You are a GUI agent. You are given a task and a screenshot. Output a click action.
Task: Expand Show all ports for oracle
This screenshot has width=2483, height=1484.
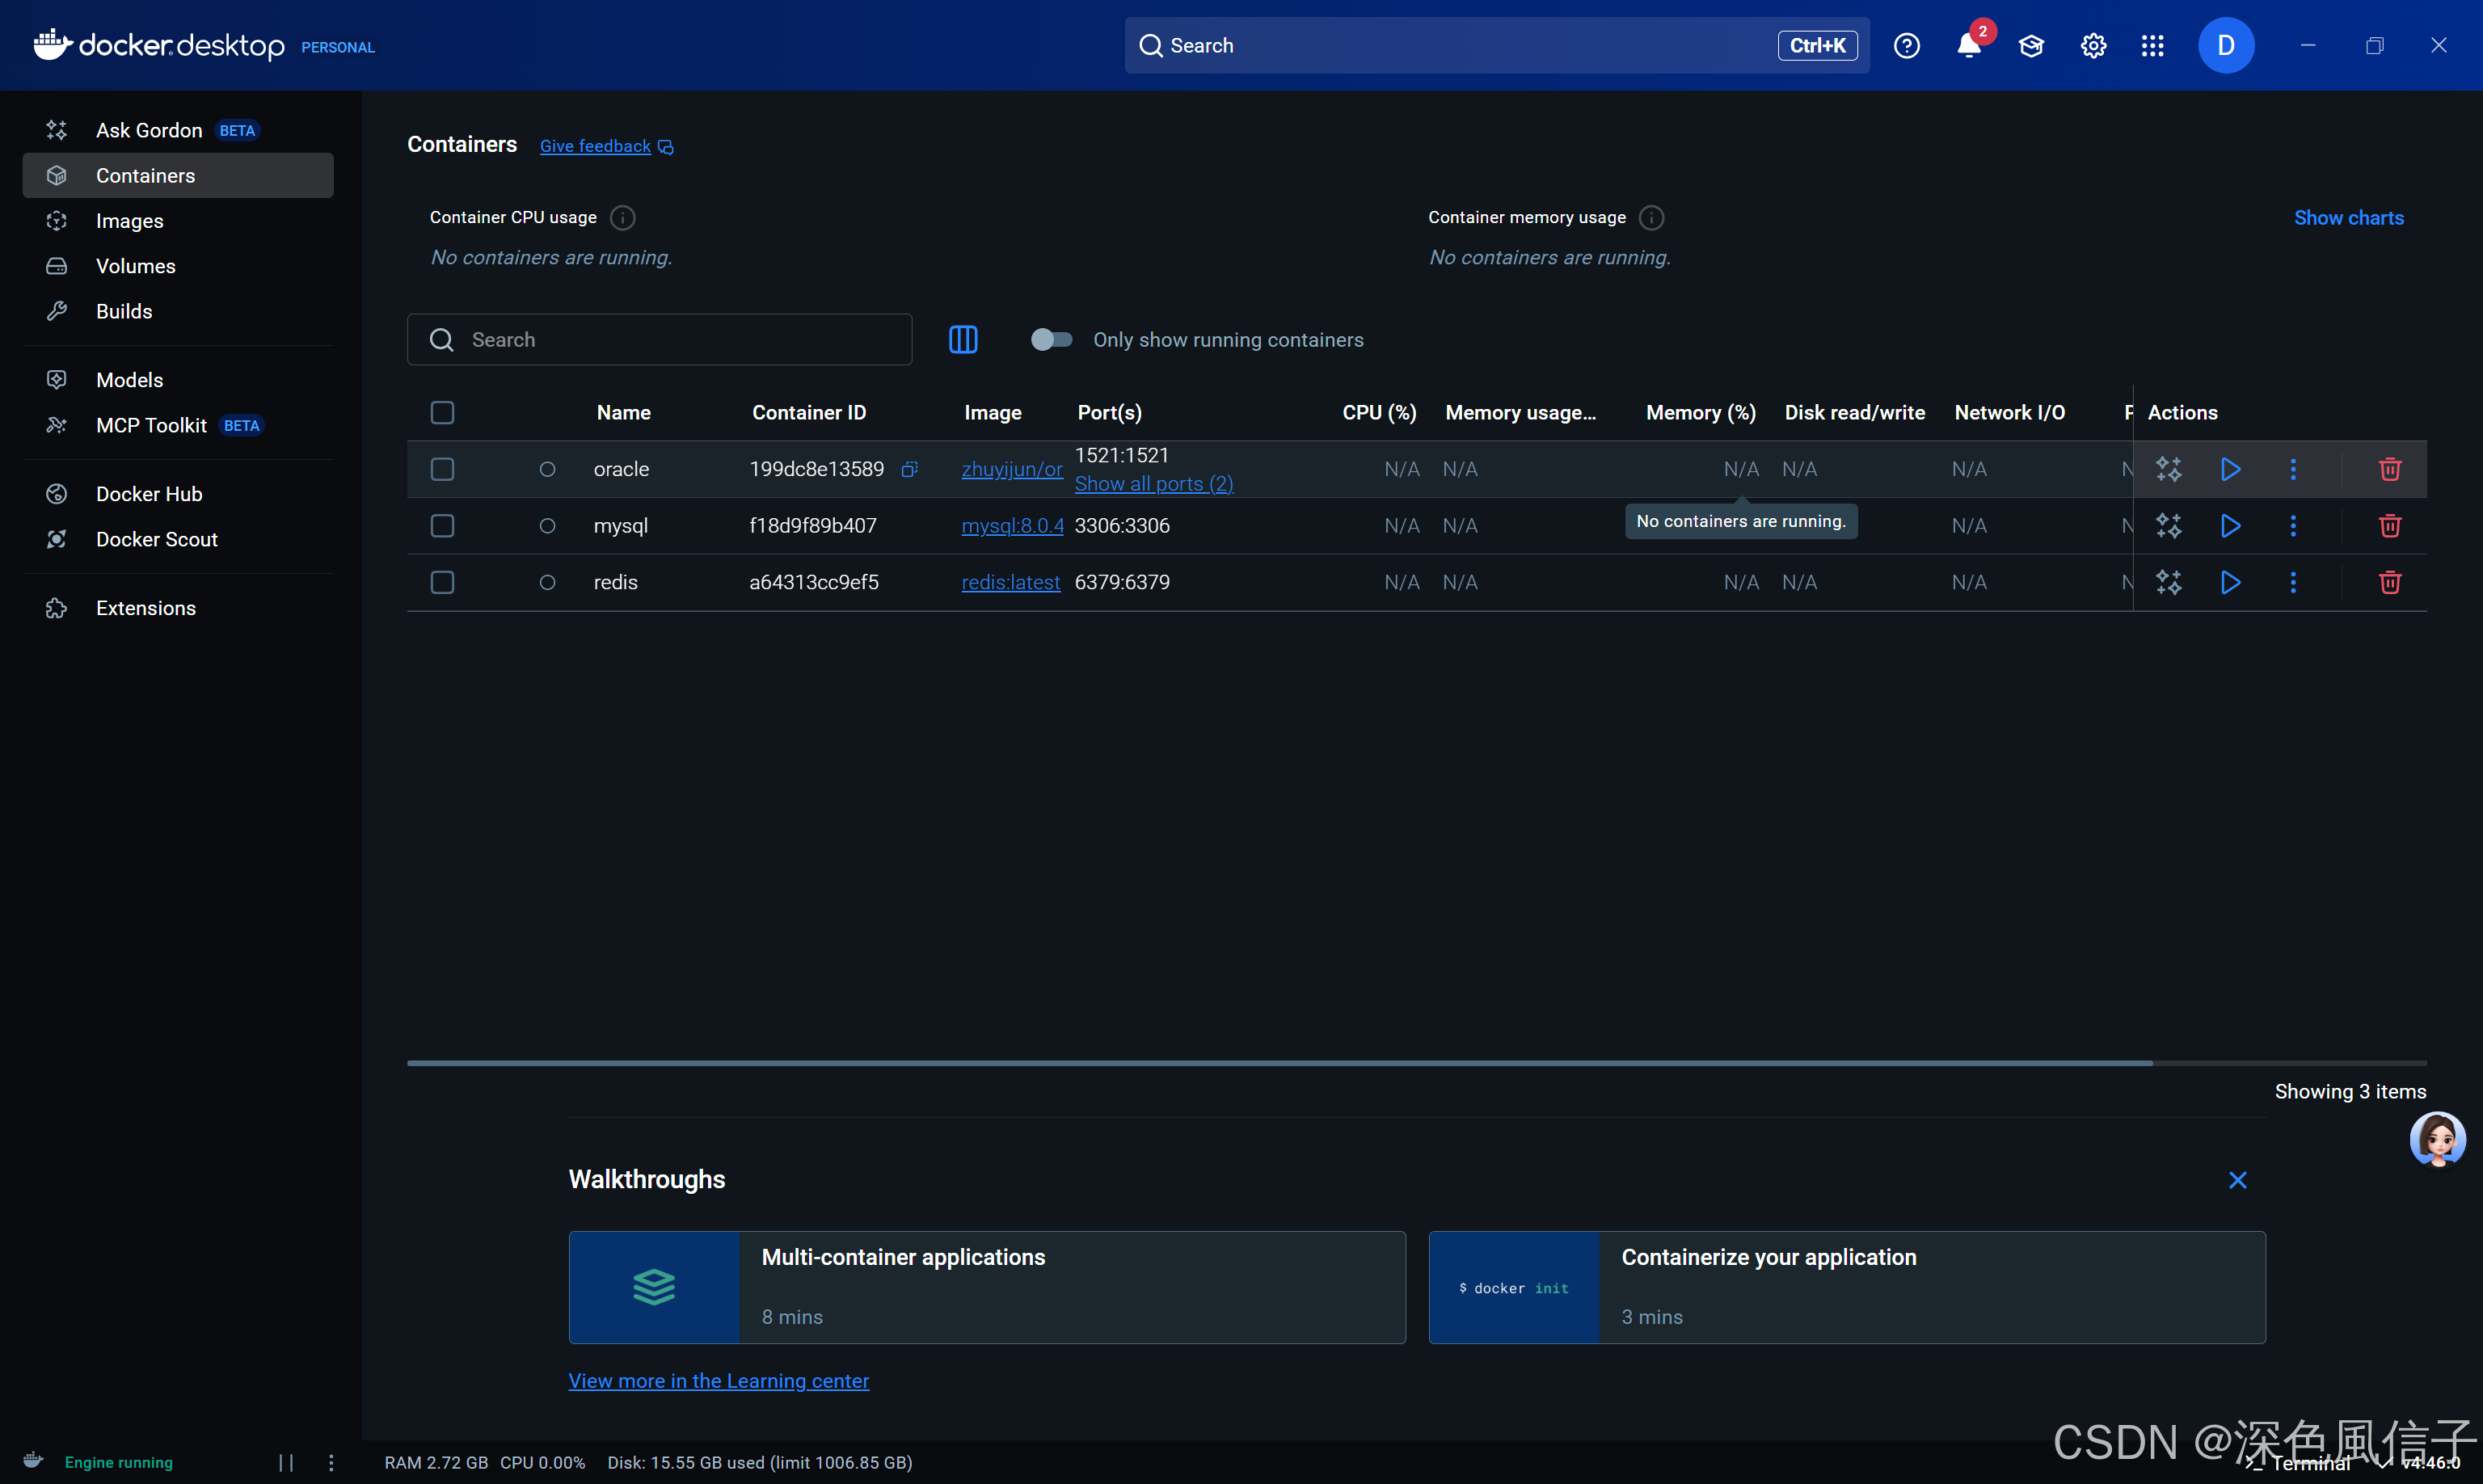(x=1153, y=484)
